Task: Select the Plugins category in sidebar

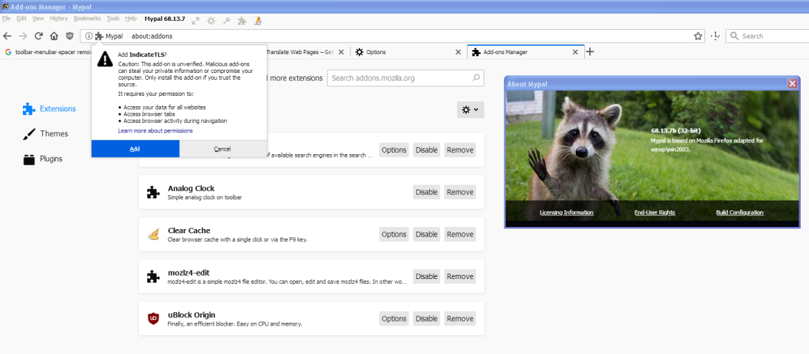Action: (43, 159)
